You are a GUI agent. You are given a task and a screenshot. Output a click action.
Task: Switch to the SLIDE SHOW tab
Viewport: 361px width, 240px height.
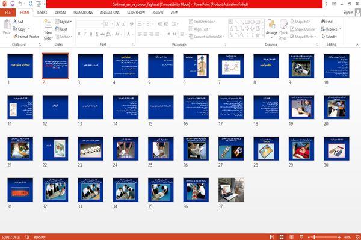click(136, 13)
